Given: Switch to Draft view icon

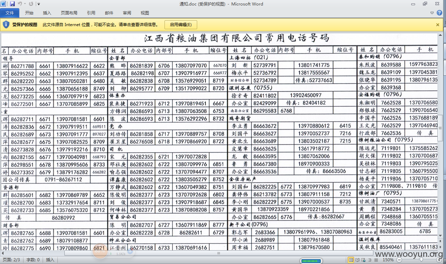Looking at the screenshot, I should pos(376,260).
